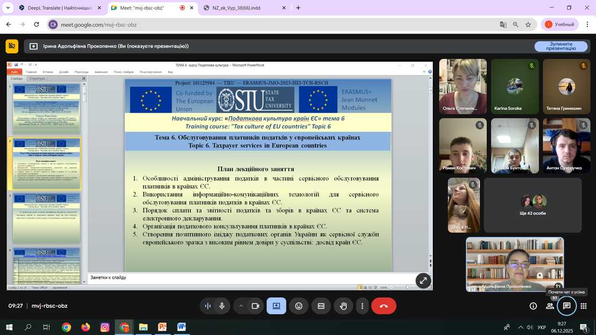Click the red Leave call button

[384, 306]
